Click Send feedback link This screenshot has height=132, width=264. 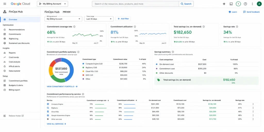pos(251,12)
